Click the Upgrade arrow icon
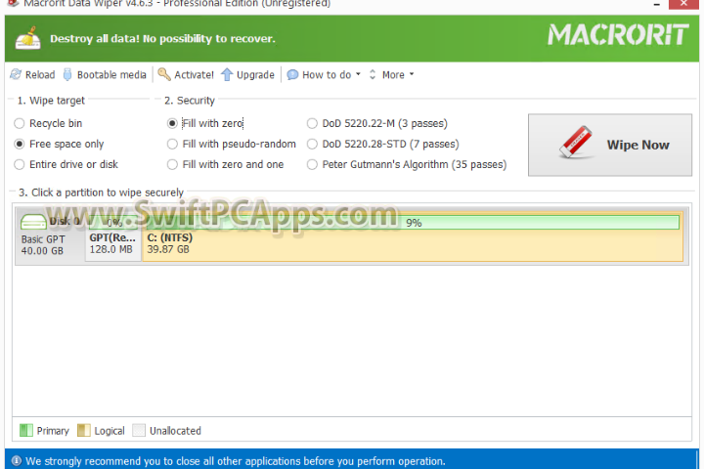The width and height of the screenshot is (704, 469). point(227,74)
